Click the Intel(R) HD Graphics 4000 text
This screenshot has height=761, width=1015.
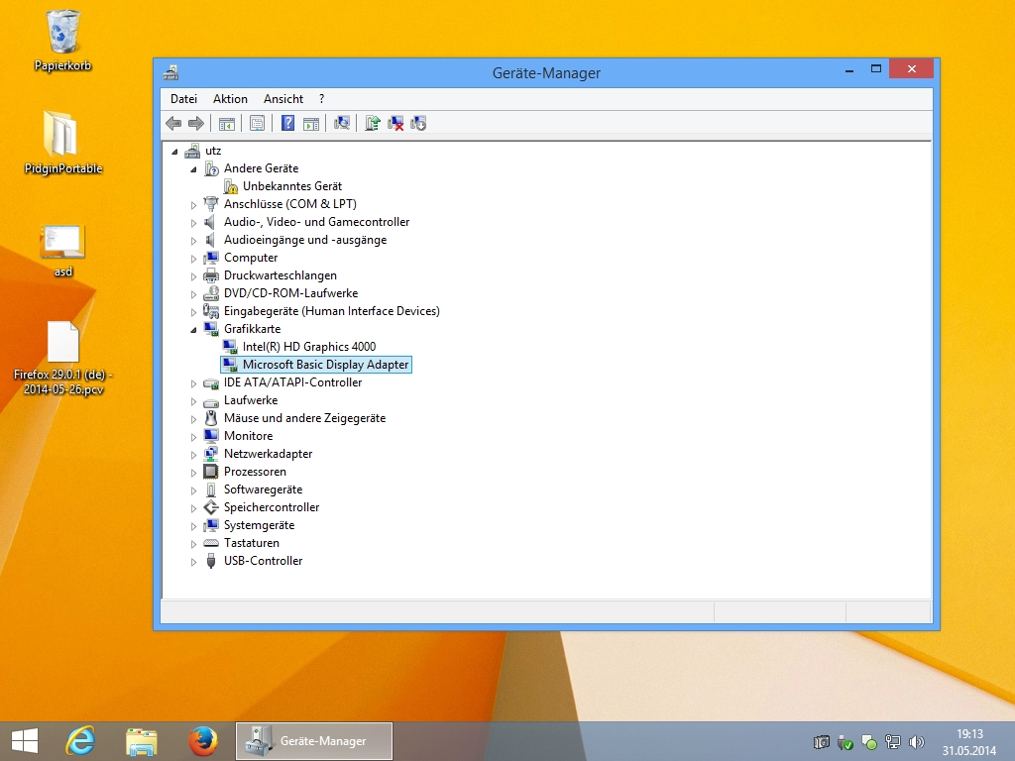[x=309, y=347]
